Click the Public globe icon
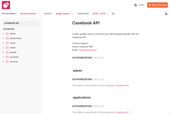 135,5
